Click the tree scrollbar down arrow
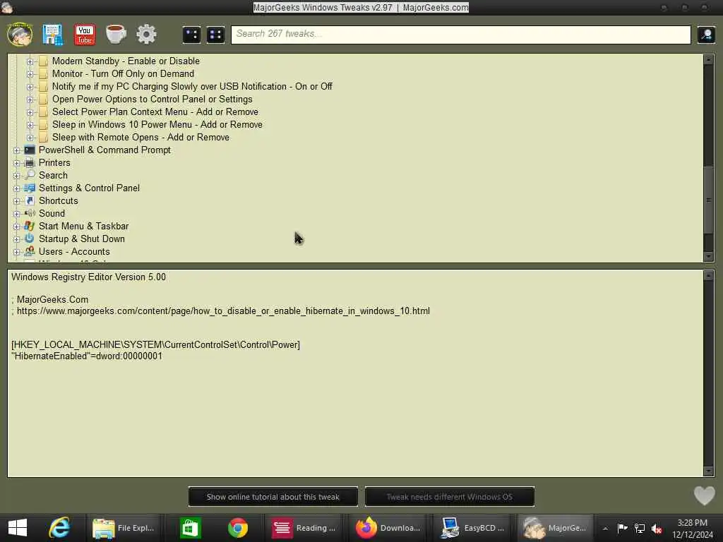723x542 pixels. (x=708, y=257)
